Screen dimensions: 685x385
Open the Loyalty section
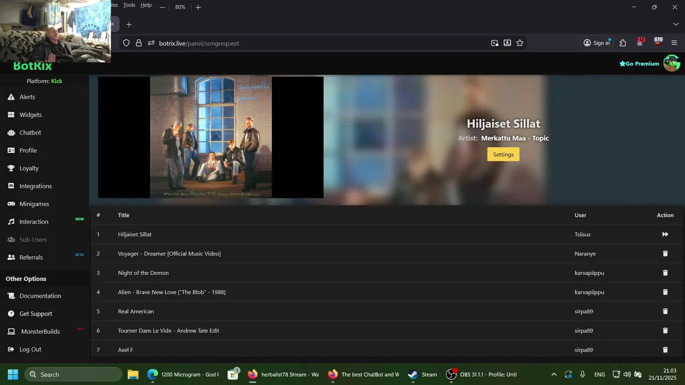point(29,168)
